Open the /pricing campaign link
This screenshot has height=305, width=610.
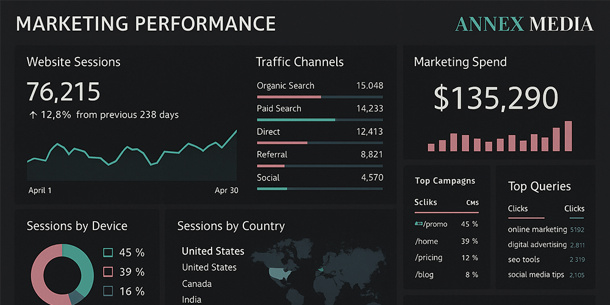429,258
